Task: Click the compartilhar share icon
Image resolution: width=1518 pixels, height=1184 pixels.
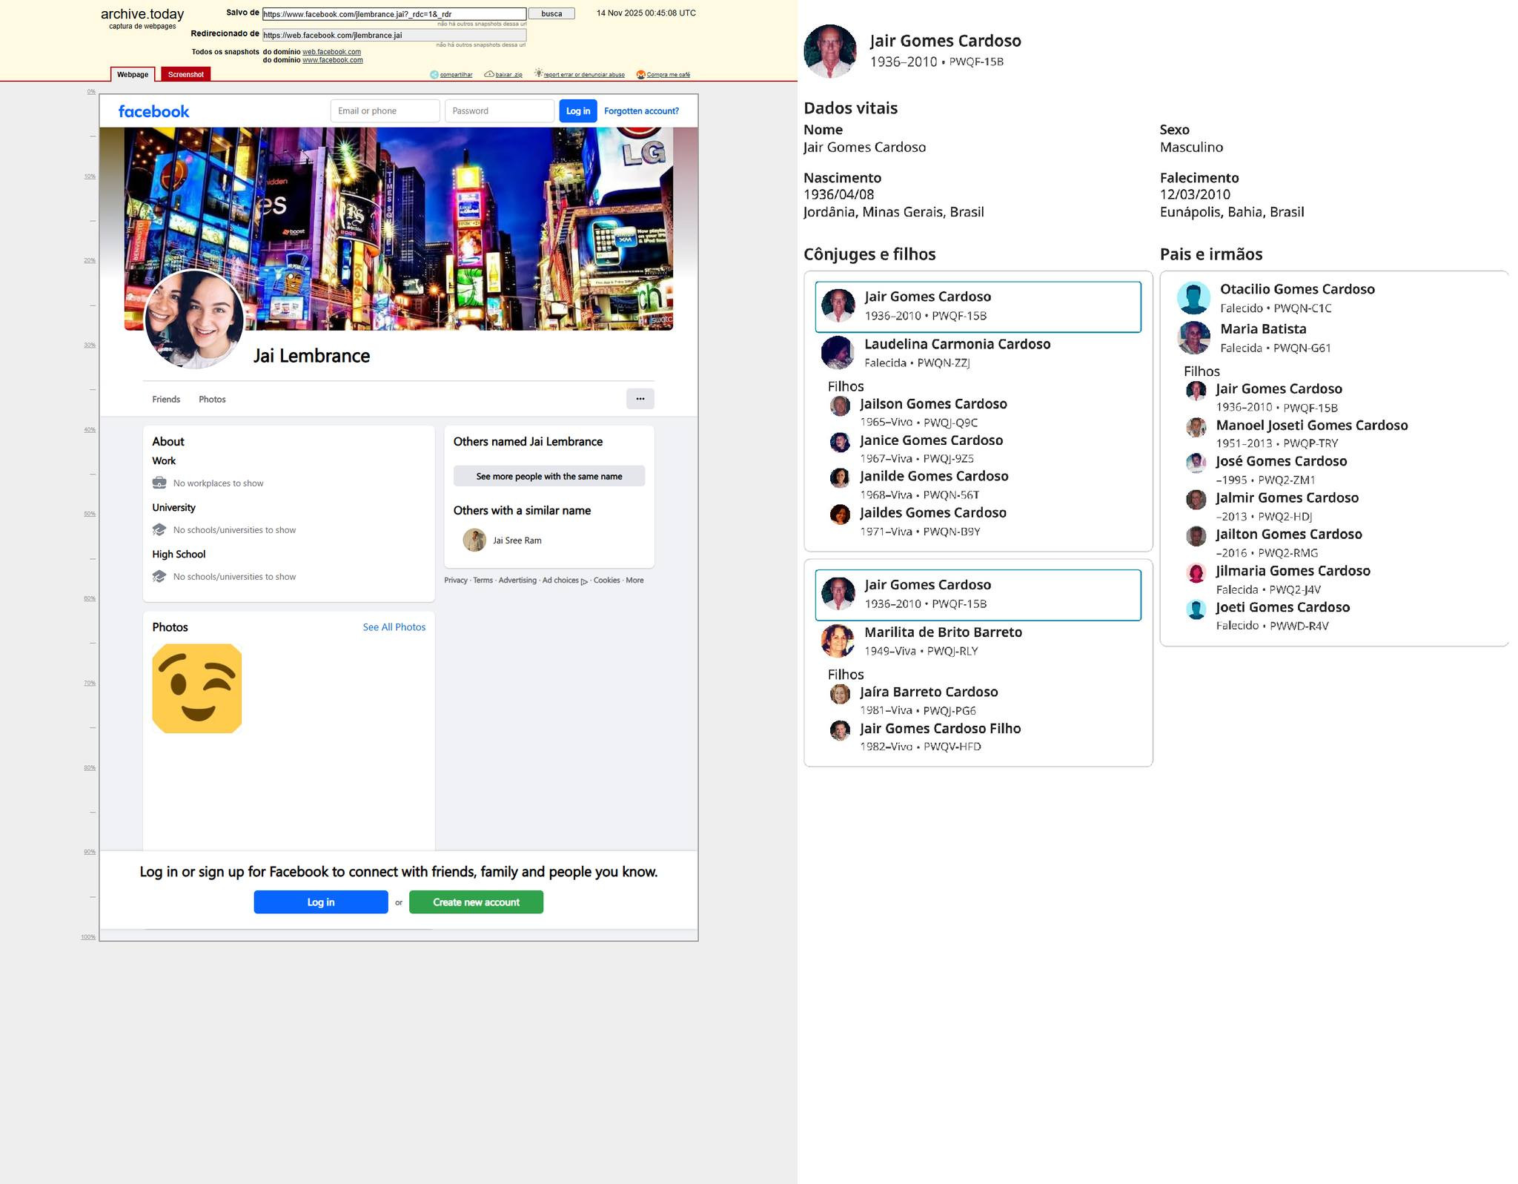Action: [x=434, y=74]
